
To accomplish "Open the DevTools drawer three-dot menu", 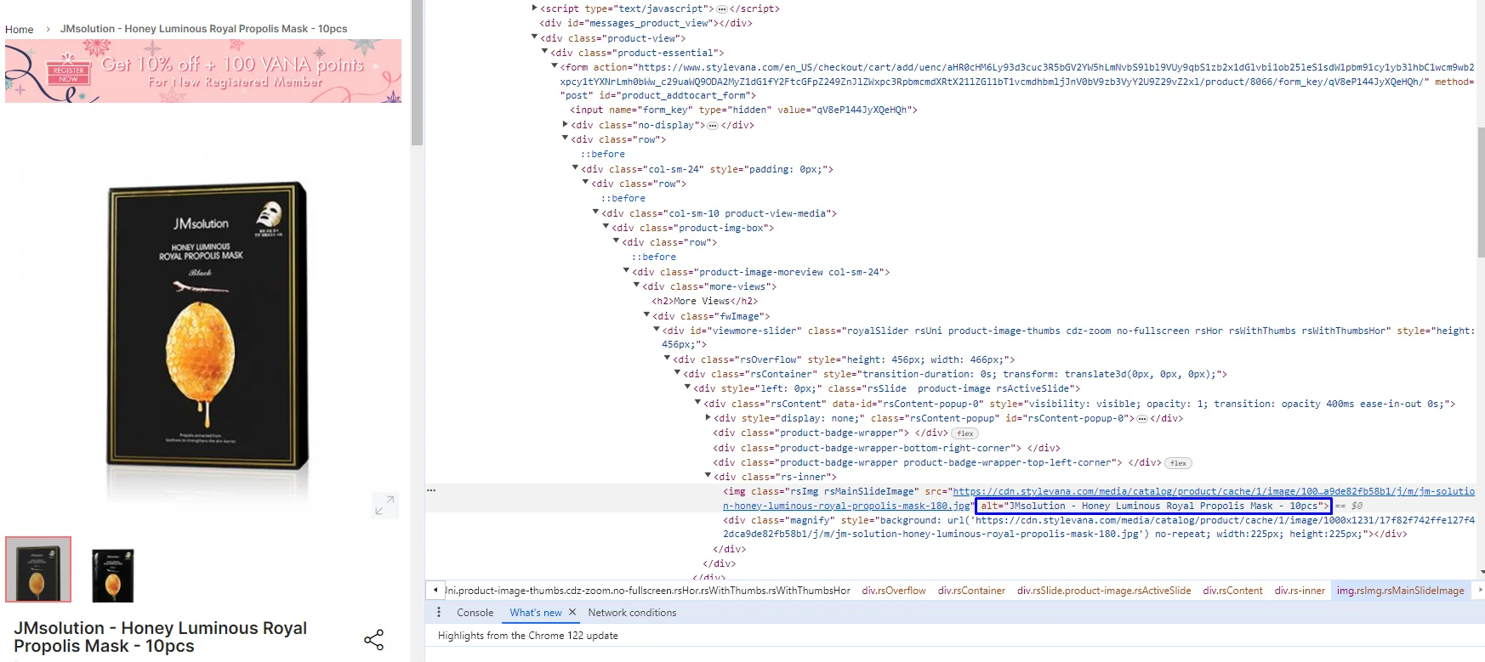I will (x=439, y=613).
